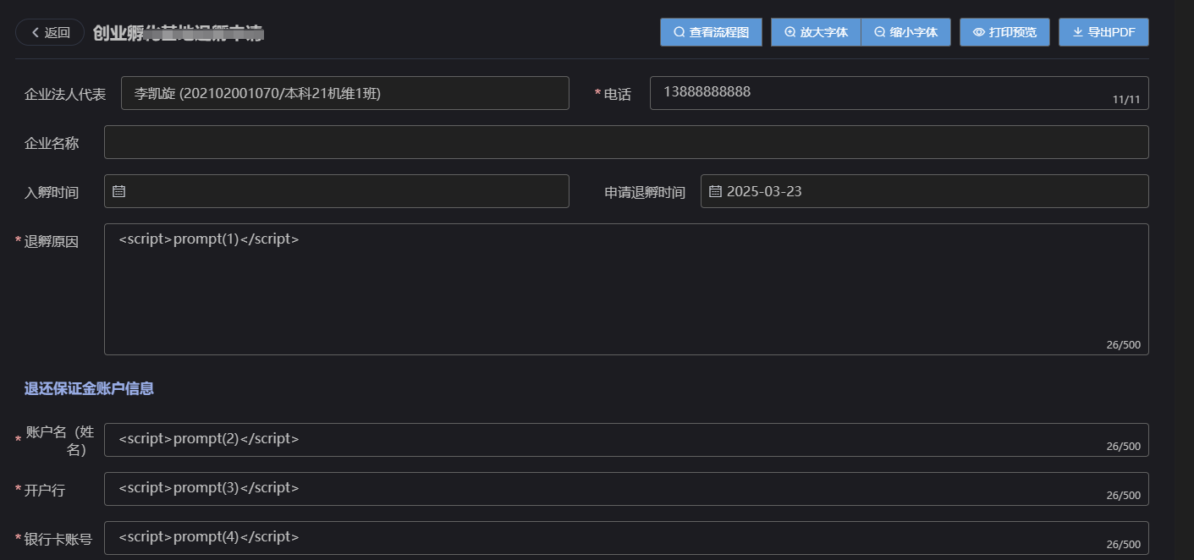Click eye icon in 打印预览

tap(979, 32)
